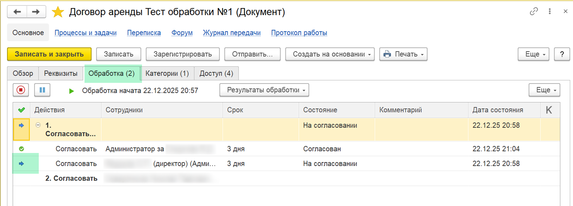Expand the 'Печать' print menu
This screenshot has height=206, width=573.
coord(403,54)
